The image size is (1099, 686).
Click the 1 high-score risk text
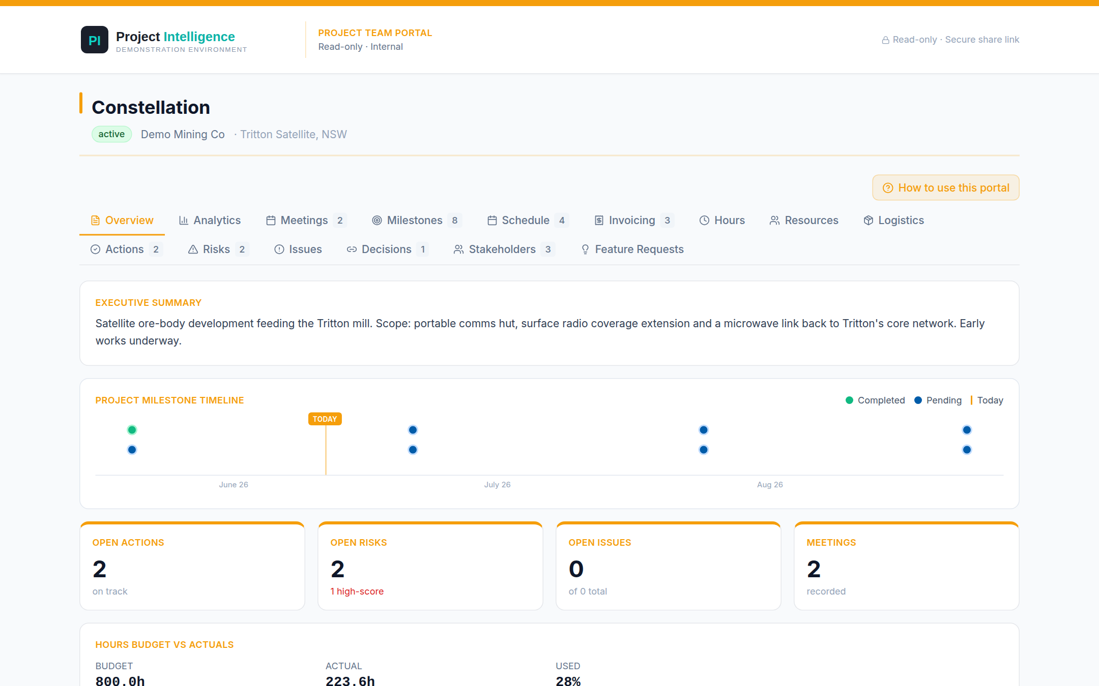(x=357, y=591)
